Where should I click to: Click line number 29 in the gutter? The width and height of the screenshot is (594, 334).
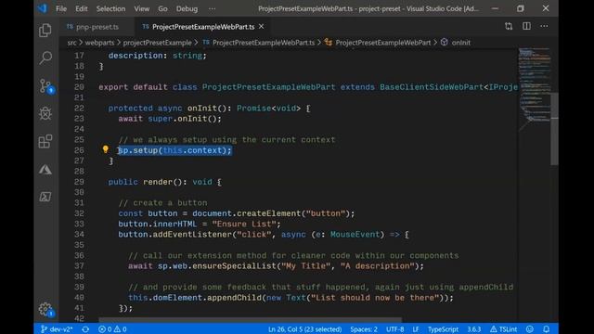pyautogui.click(x=79, y=182)
